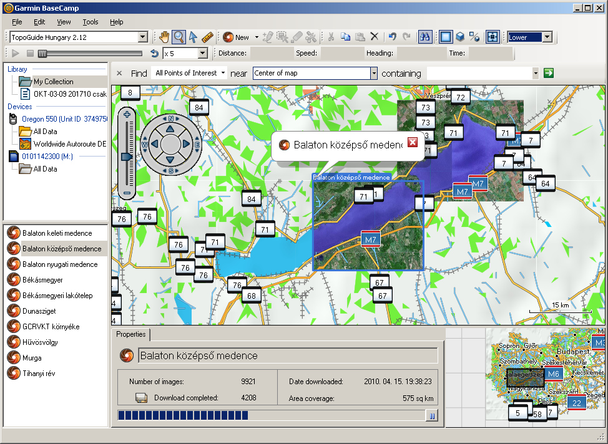Toggle the Find binoculars button

tap(425, 37)
